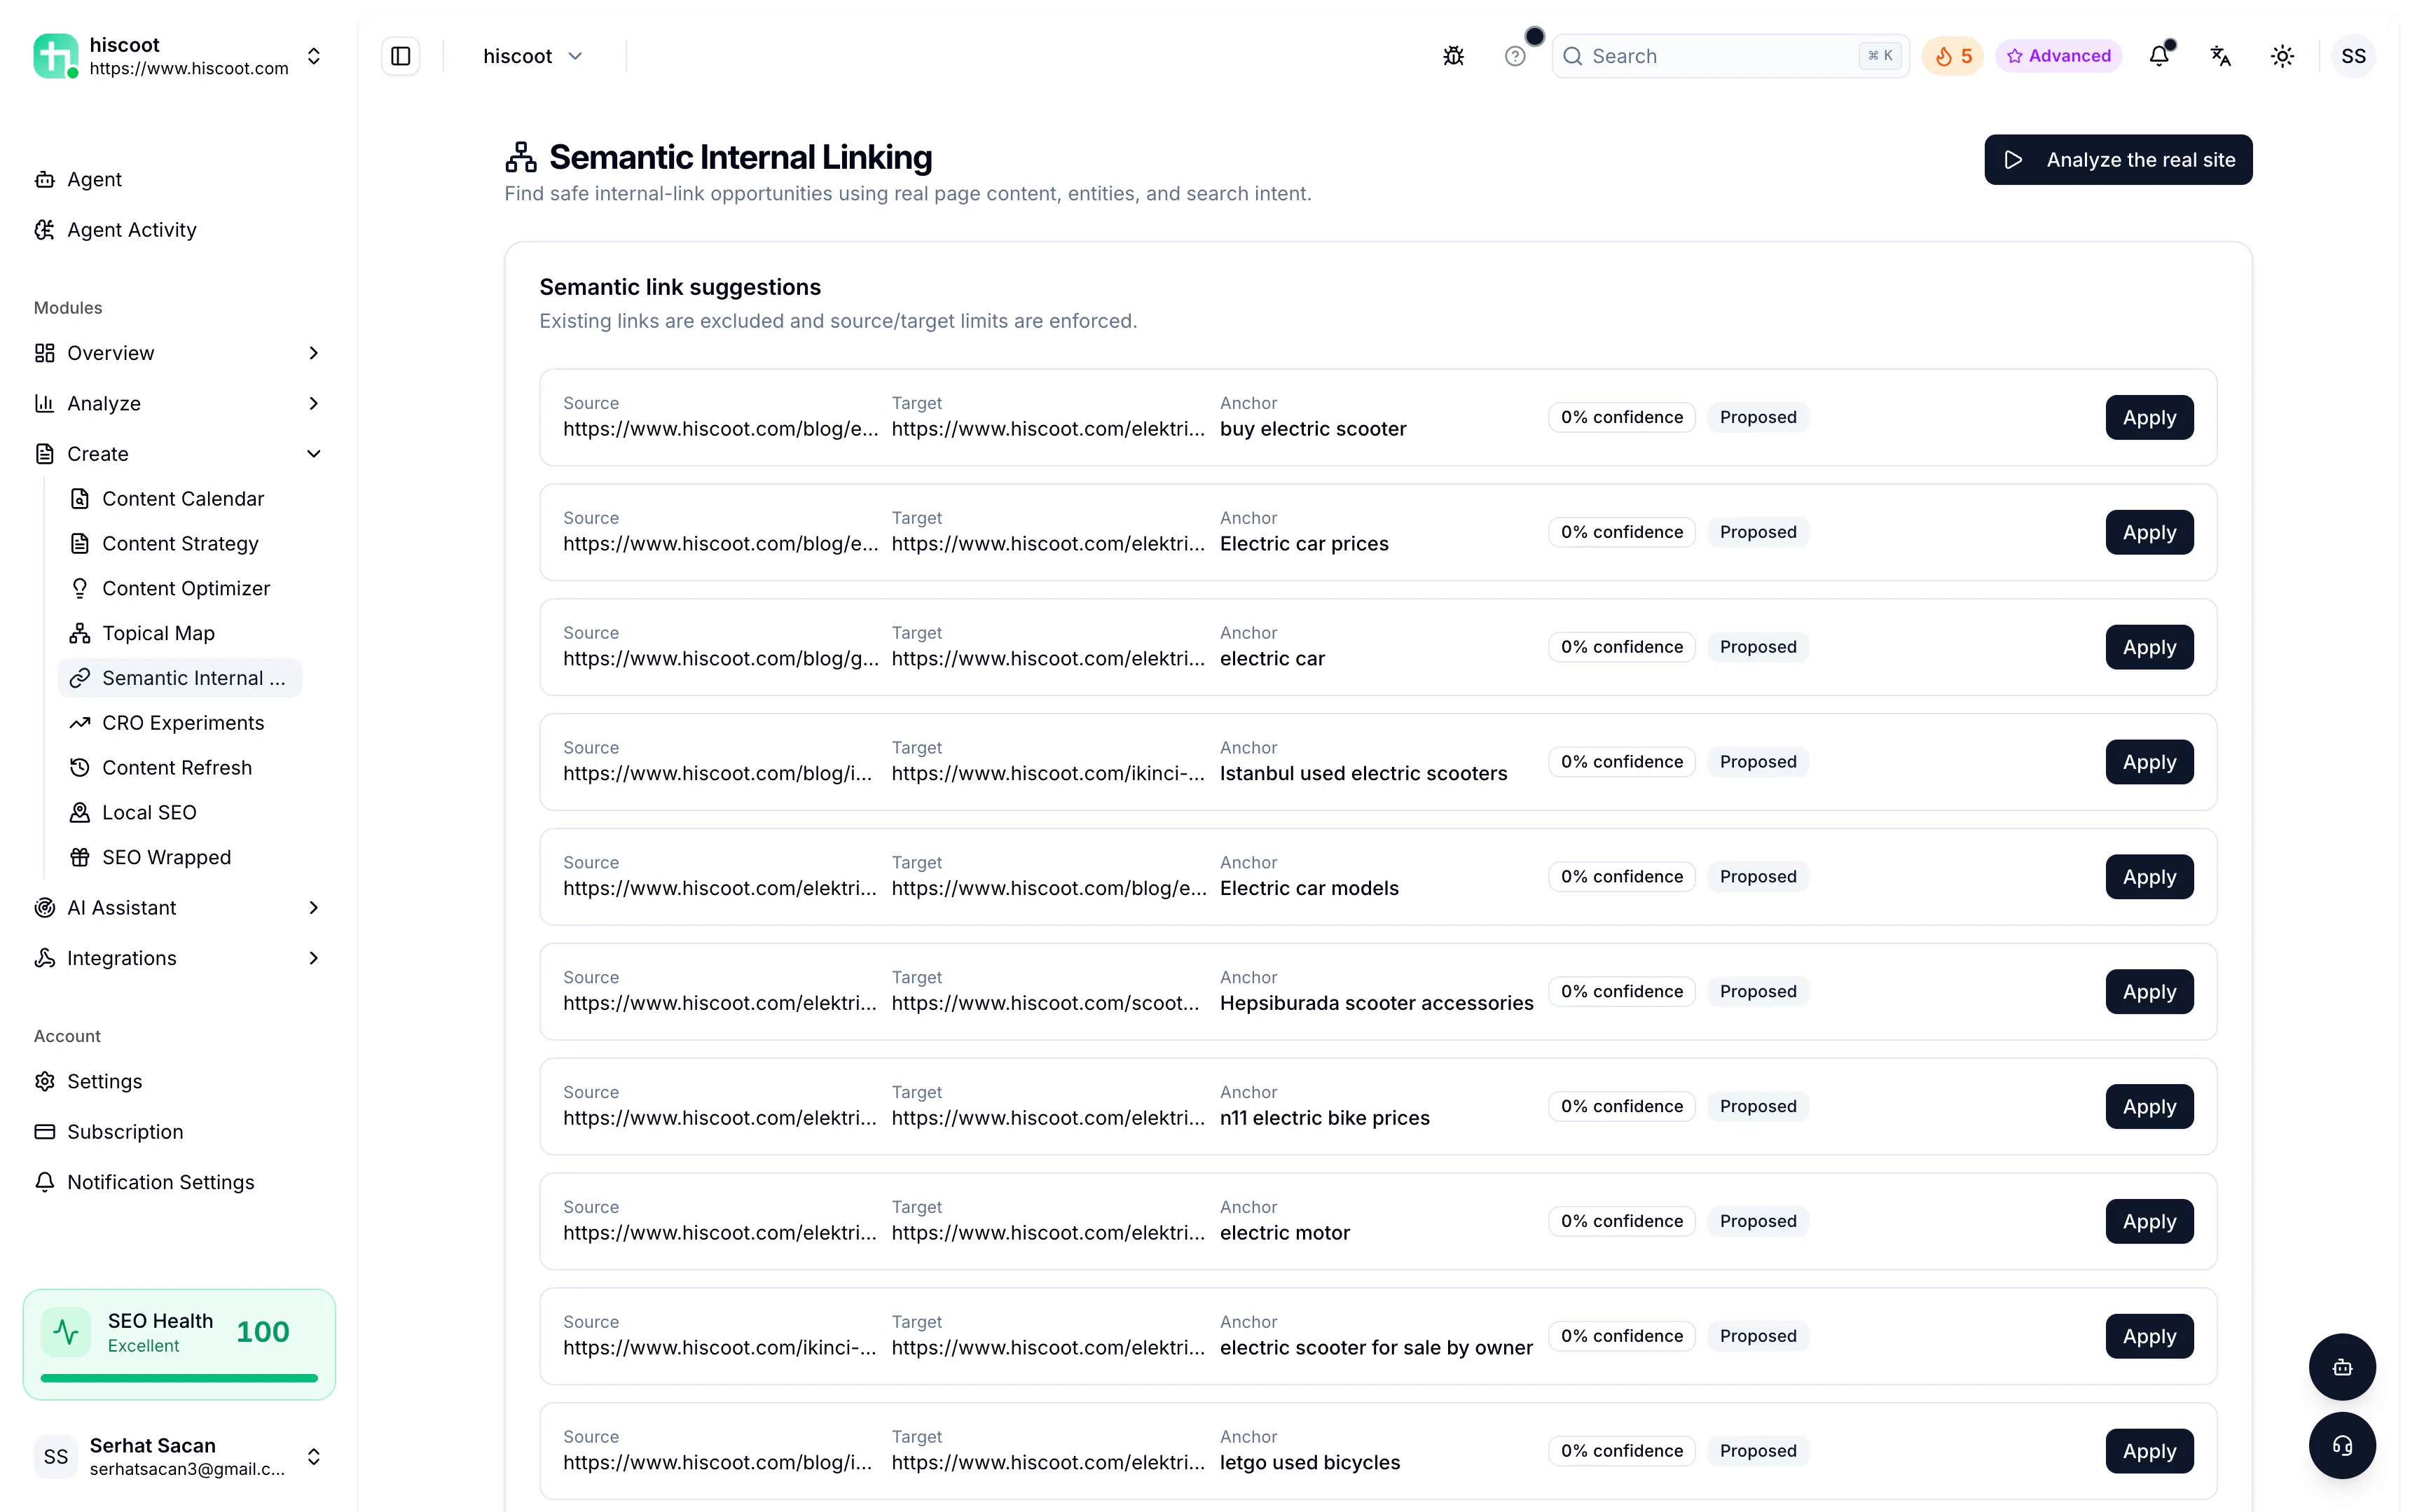Open CRO Experiments
This screenshot has width=2410, height=1512.
pos(181,723)
